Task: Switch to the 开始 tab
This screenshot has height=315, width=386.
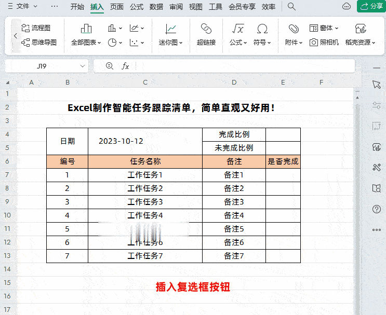Action: pos(77,7)
